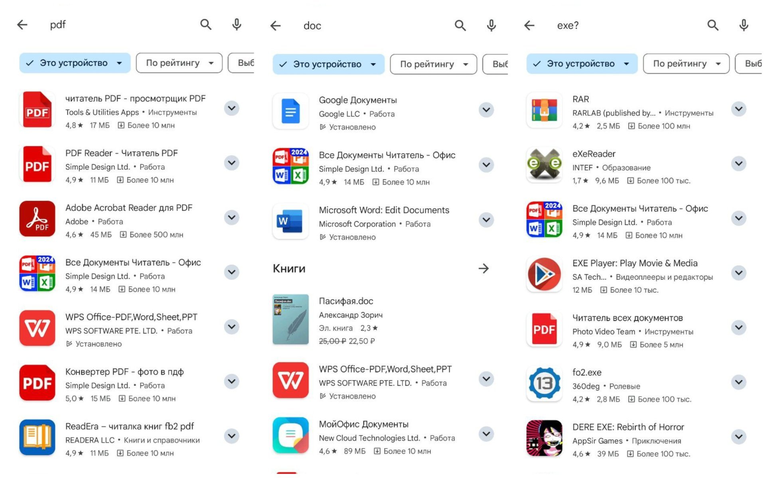Open Все Документы Читатель in the doc results
The width and height of the screenshot is (766, 478).
(387, 155)
